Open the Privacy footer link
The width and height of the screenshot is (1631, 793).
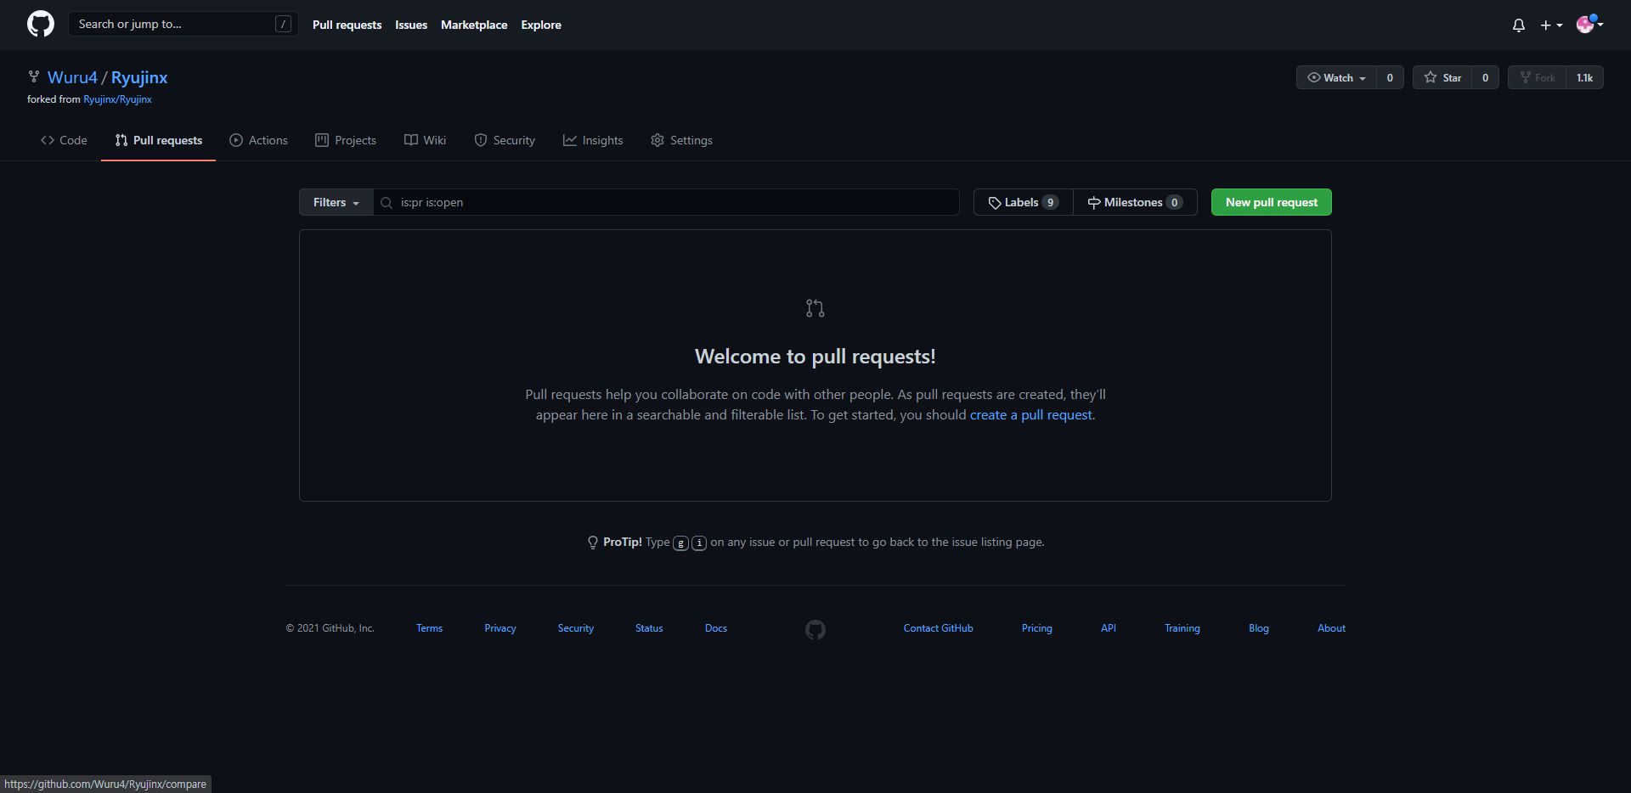(500, 628)
